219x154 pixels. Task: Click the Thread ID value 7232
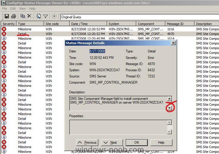click(151, 76)
